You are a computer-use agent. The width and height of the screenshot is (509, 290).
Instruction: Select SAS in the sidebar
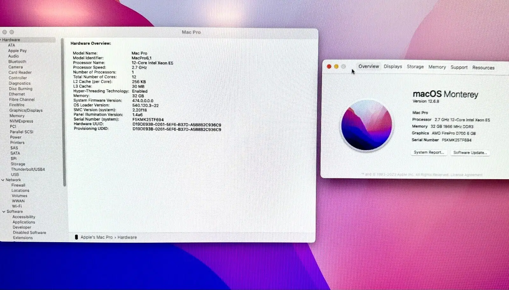pyautogui.click(x=14, y=148)
